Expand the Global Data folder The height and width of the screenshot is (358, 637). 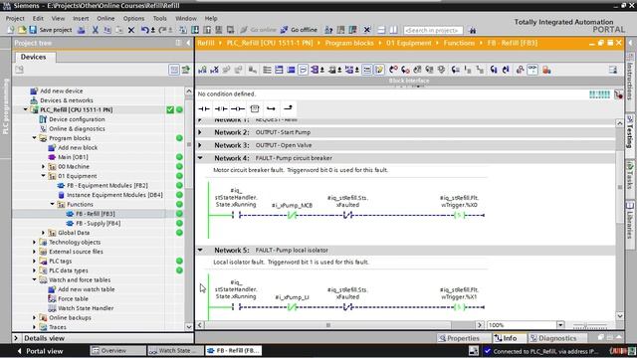(x=44, y=233)
